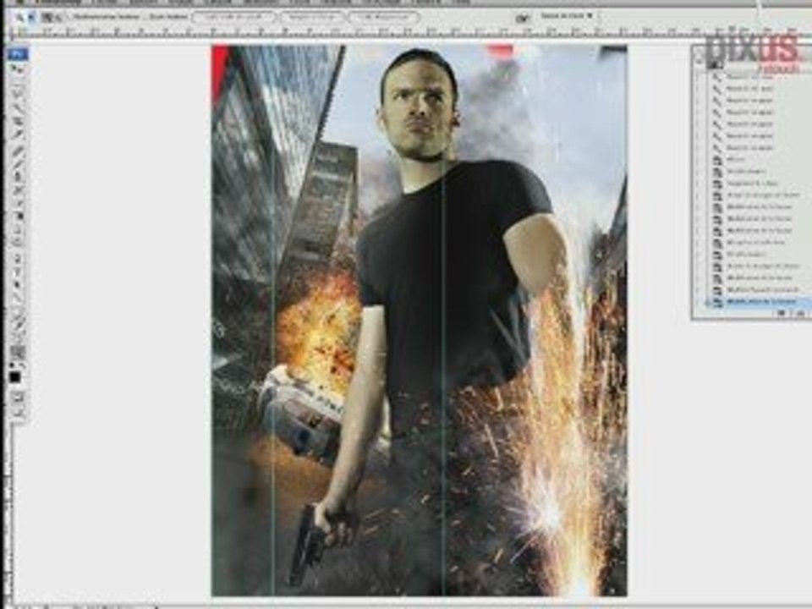Change screen mode at the toolbox bottom

click(18, 412)
